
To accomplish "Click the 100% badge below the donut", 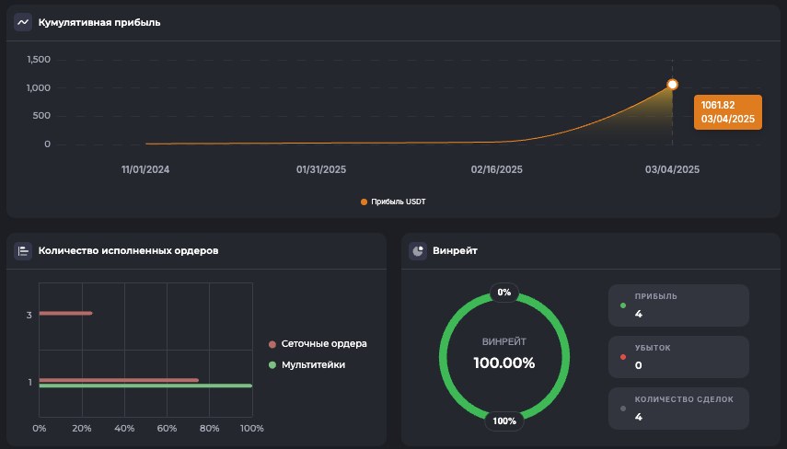I will click(503, 420).
